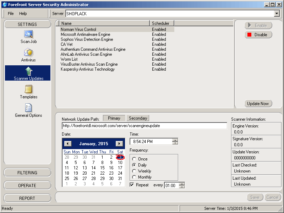The width and height of the screenshot is (284, 213).
Task: Click the Disable scheduler button
Action: [258, 34]
